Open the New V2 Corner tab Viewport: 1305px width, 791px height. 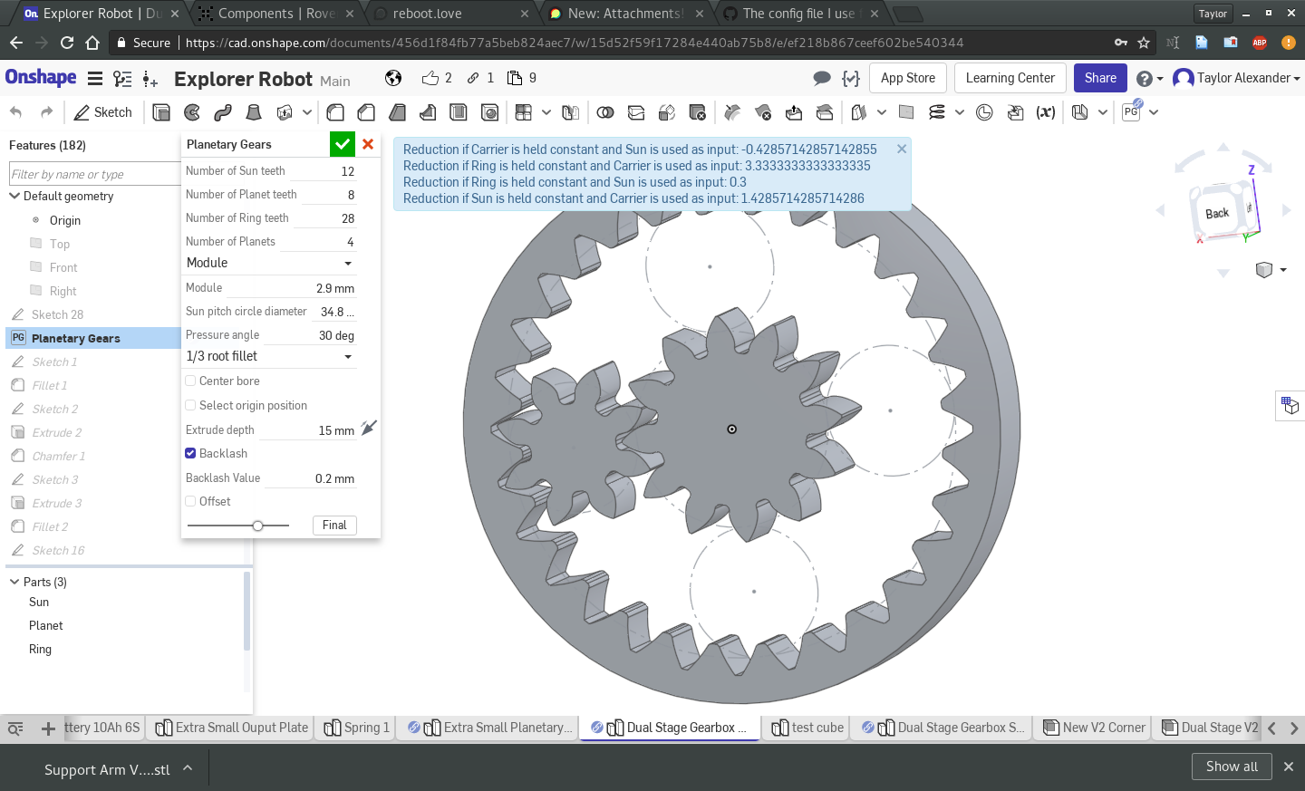tap(1095, 728)
